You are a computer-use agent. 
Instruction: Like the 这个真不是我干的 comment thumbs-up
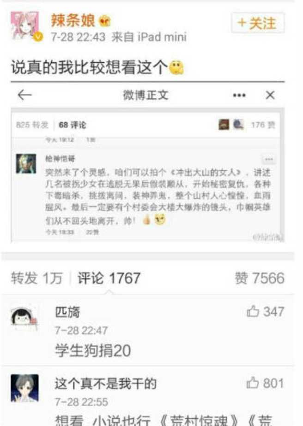coord(252,383)
